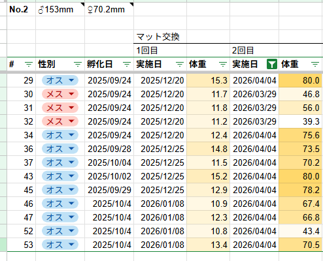Select hatch date 2025/10/04 in row 37
Image resolution: width=323 pixels, height=261 pixels.
109,162
